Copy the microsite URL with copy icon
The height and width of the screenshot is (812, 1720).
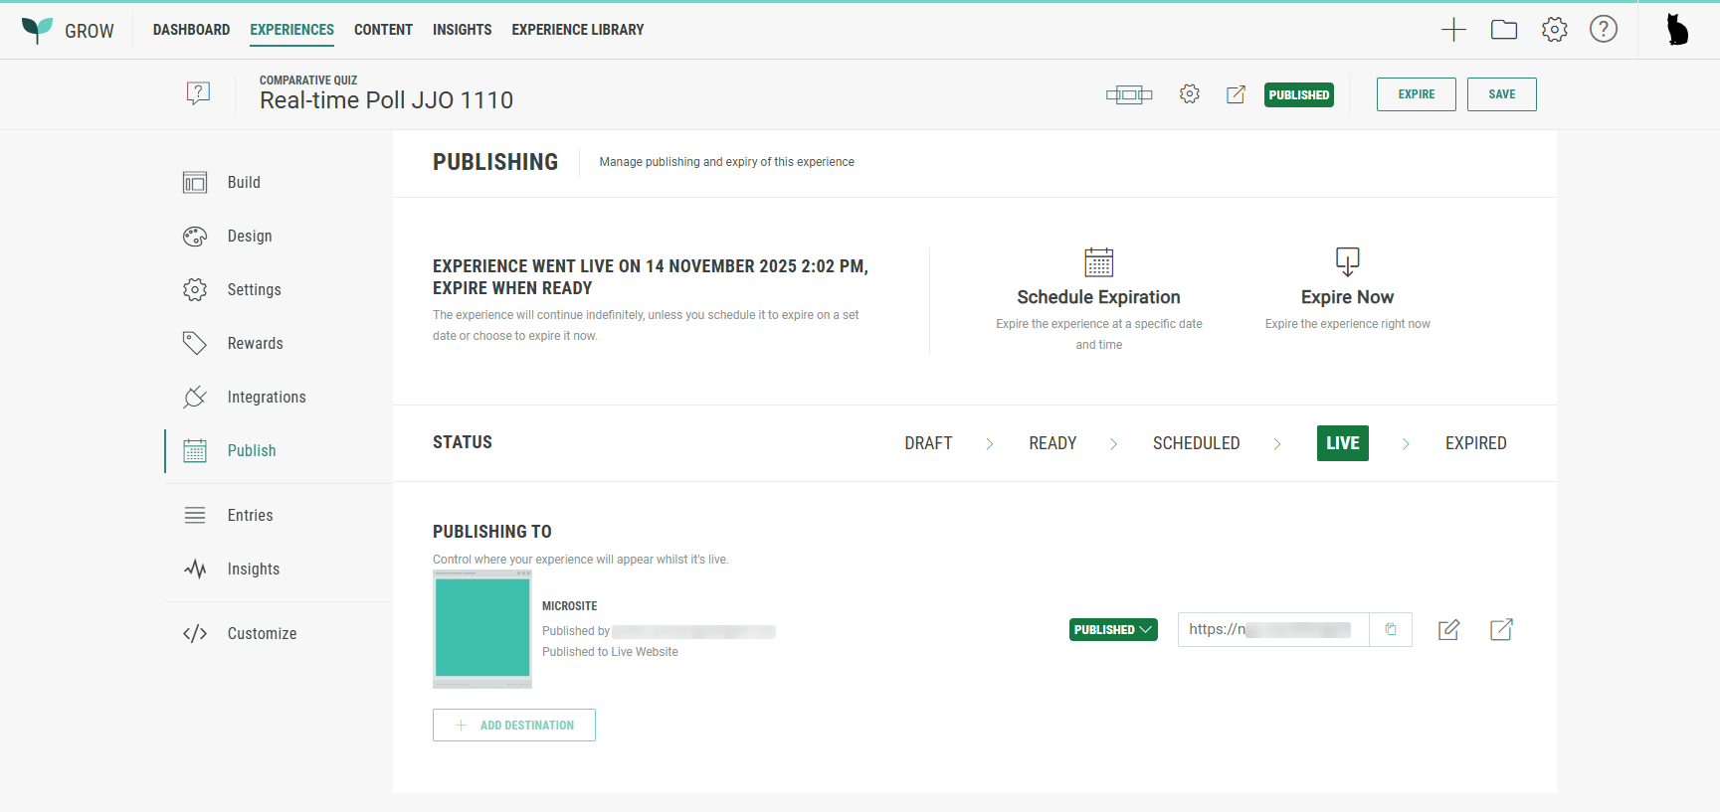[1391, 629]
